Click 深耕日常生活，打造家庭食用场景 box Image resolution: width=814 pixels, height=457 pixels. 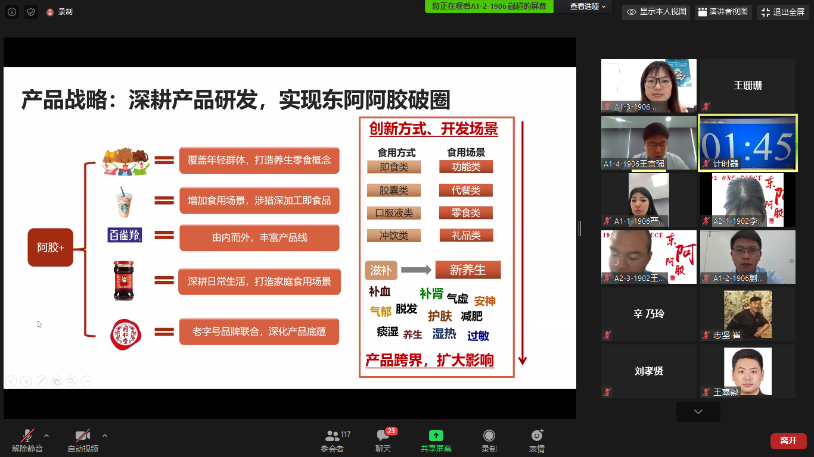click(259, 281)
